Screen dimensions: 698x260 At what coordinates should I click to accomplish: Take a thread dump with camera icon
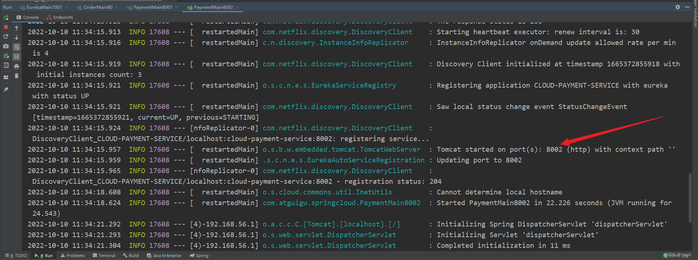6,46
